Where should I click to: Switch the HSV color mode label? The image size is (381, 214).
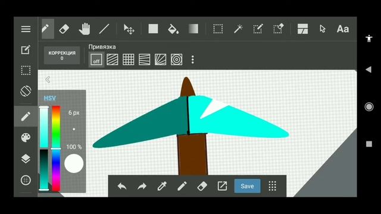50,98
